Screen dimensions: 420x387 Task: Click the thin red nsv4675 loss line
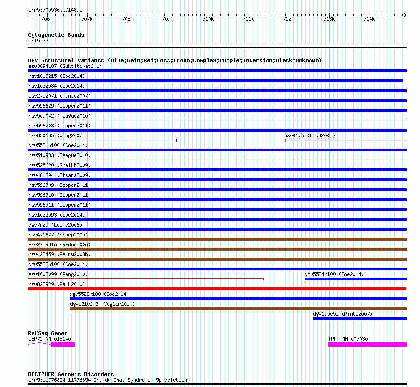(x=345, y=140)
